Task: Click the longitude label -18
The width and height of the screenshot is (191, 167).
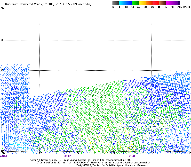Action: click(152, 153)
